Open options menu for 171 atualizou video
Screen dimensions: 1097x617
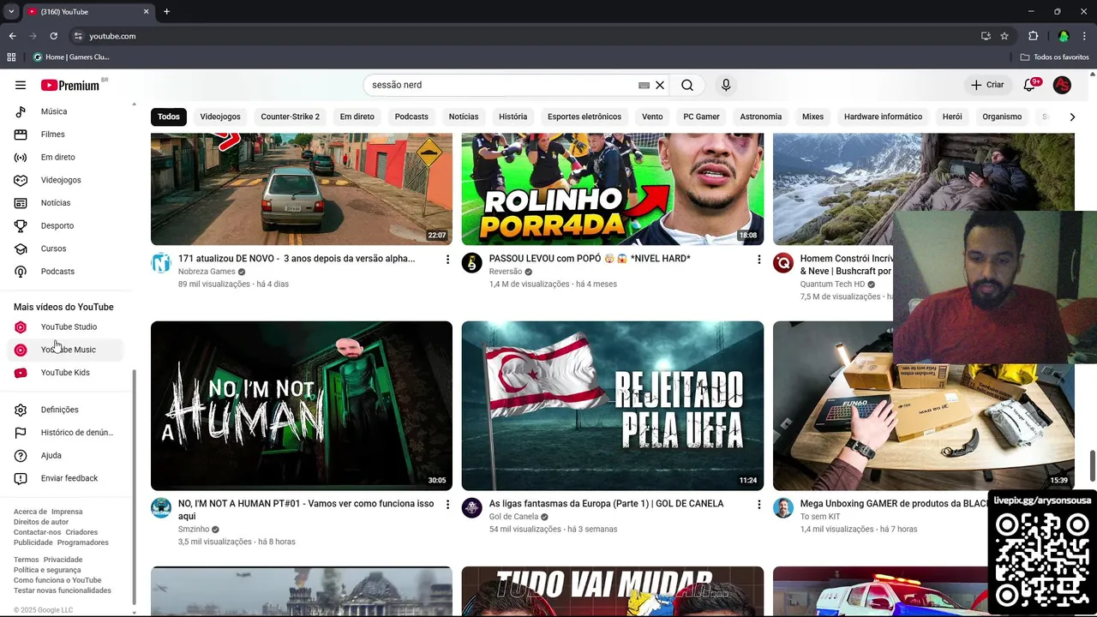[447, 259]
